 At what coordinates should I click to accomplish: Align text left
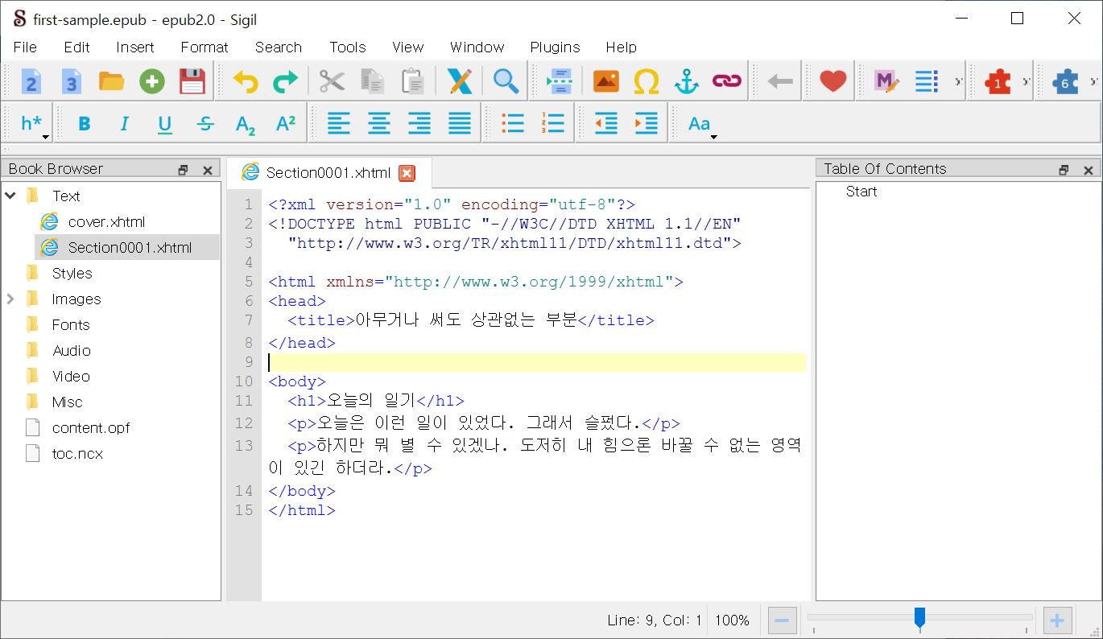pyautogui.click(x=339, y=123)
